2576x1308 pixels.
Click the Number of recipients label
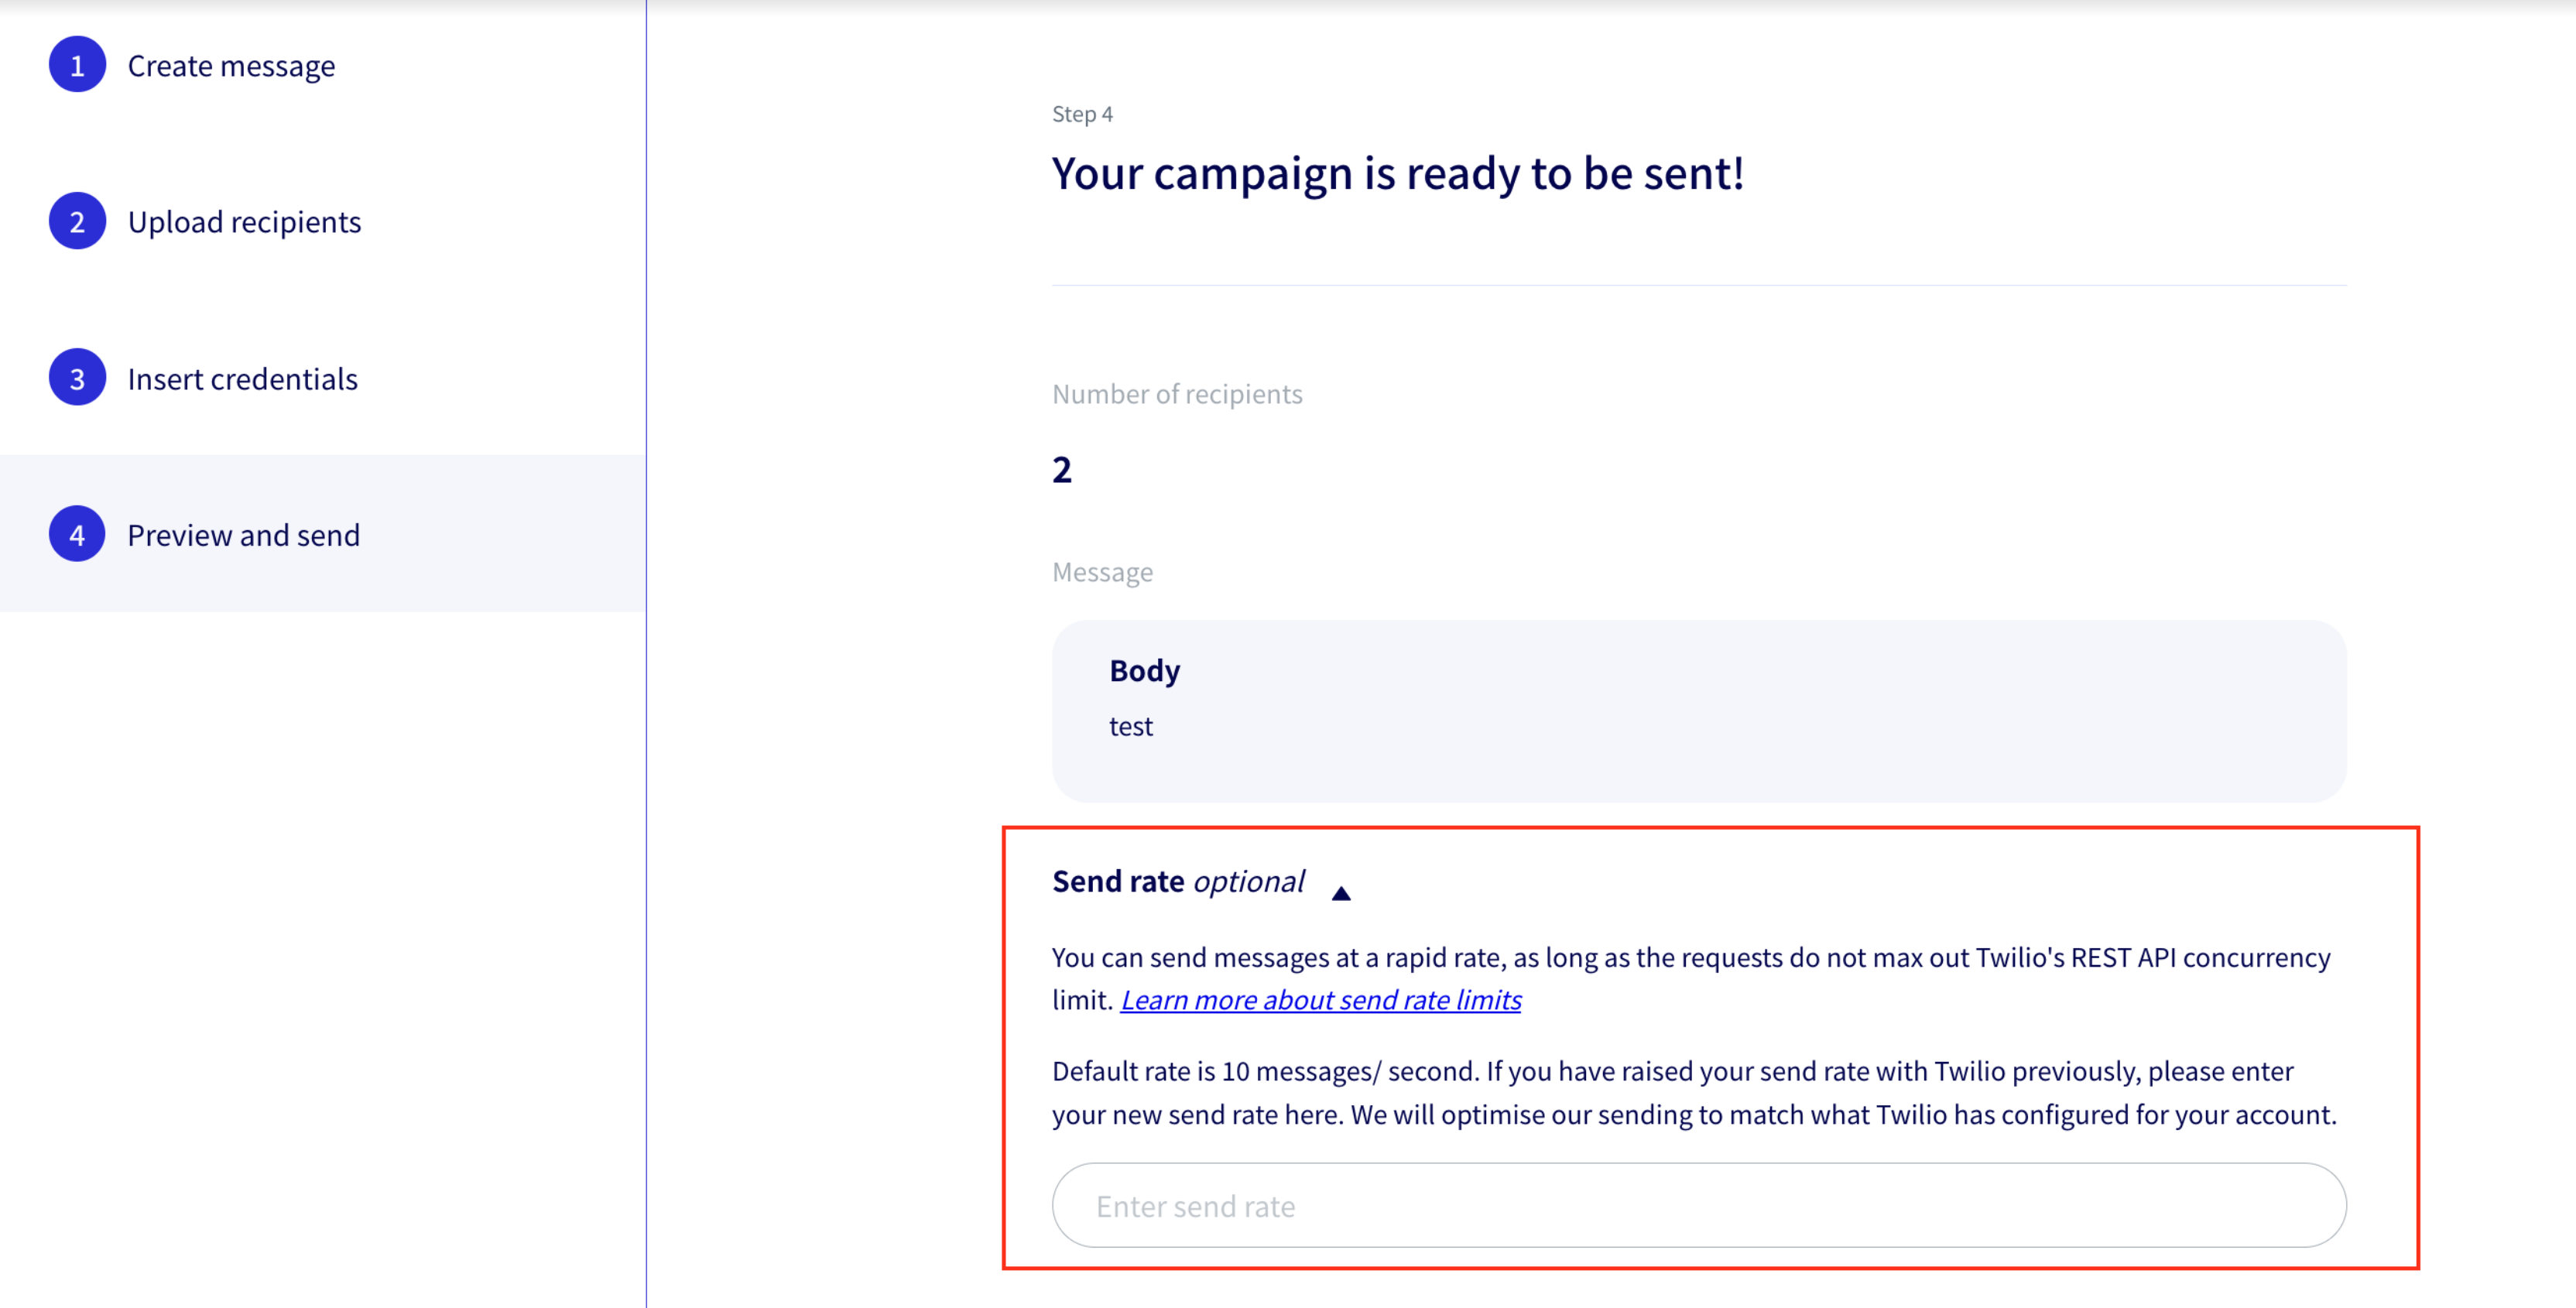coord(1177,394)
